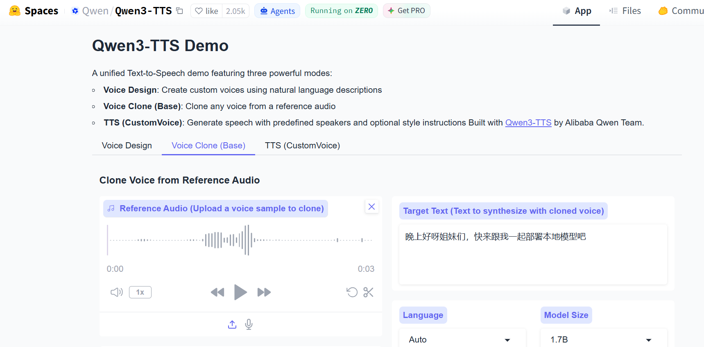The height and width of the screenshot is (347, 704).
Task: Record reference audio with the microphone
Action: (x=249, y=325)
